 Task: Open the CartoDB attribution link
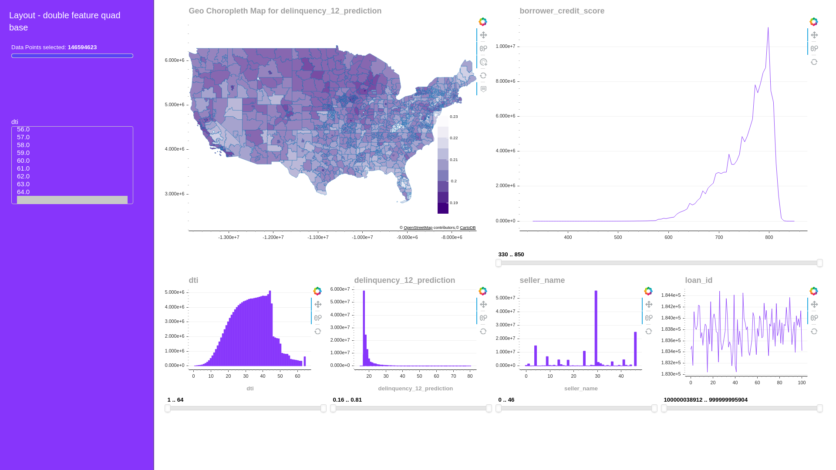click(x=468, y=228)
